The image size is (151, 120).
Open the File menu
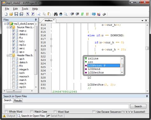(x=7, y=9)
